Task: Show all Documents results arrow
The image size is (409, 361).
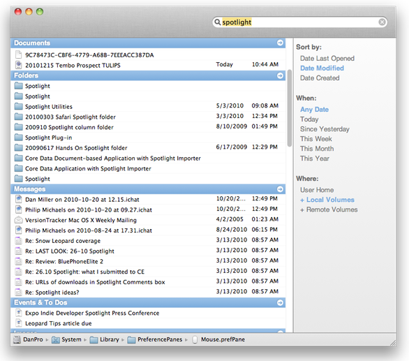Action: (x=280, y=43)
